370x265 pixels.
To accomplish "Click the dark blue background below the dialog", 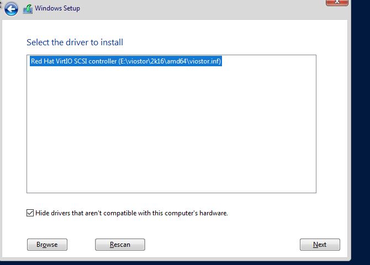I will (166, 262).
